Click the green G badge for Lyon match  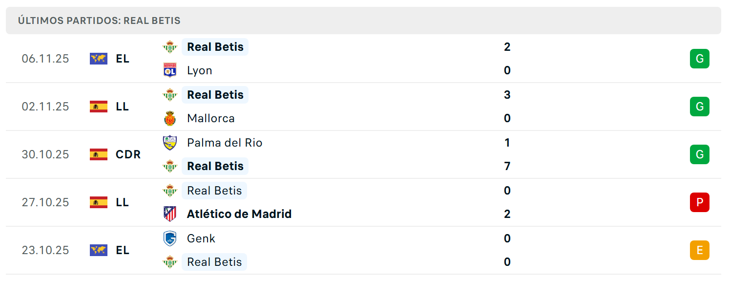pos(699,59)
